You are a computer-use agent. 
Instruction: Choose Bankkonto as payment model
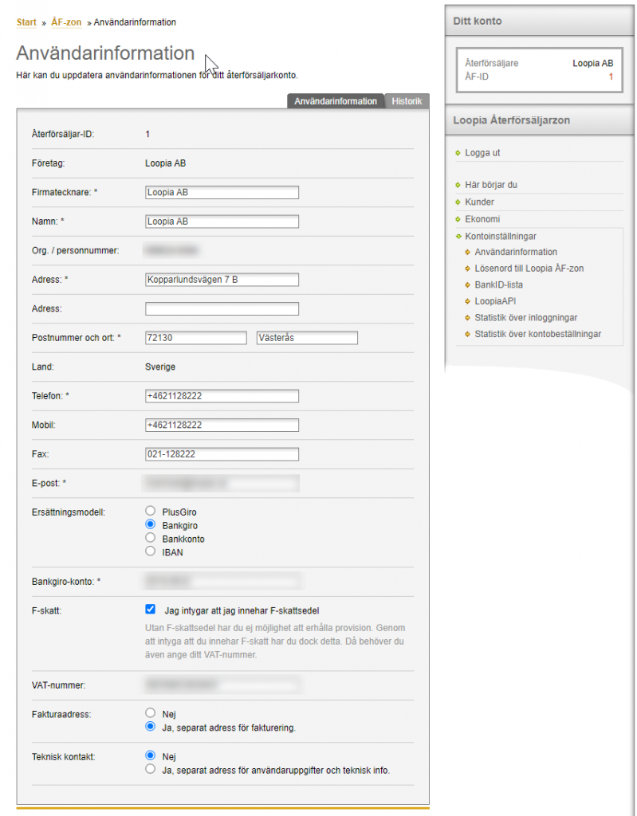[x=150, y=538]
